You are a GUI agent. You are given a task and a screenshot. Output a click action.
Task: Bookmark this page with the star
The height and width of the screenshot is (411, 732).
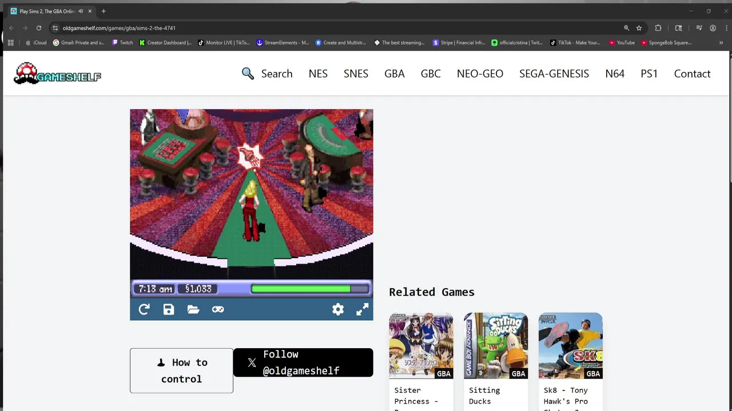tap(639, 28)
